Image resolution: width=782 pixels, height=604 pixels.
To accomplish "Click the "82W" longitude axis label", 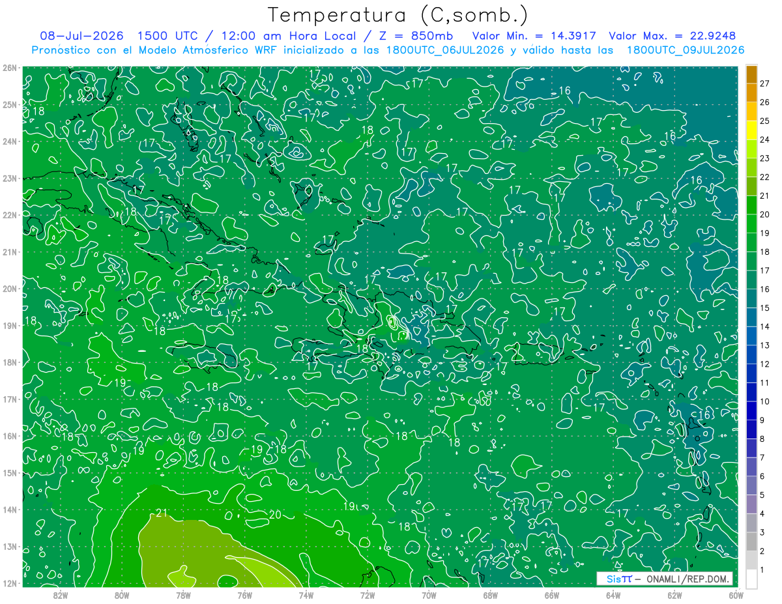I will point(60,595).
